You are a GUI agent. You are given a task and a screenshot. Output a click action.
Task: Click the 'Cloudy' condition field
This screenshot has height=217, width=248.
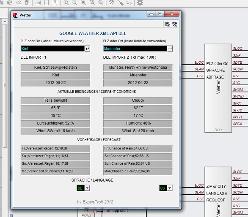tap(138, 100)
